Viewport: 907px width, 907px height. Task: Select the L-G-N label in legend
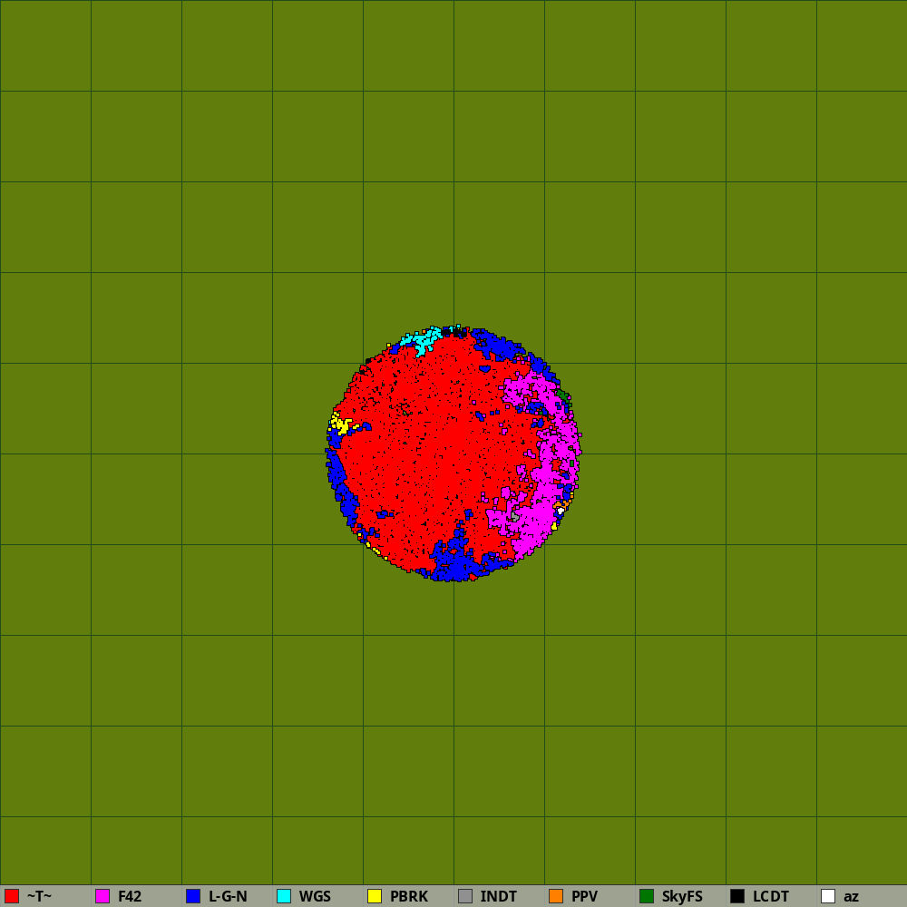click(228, 896)
